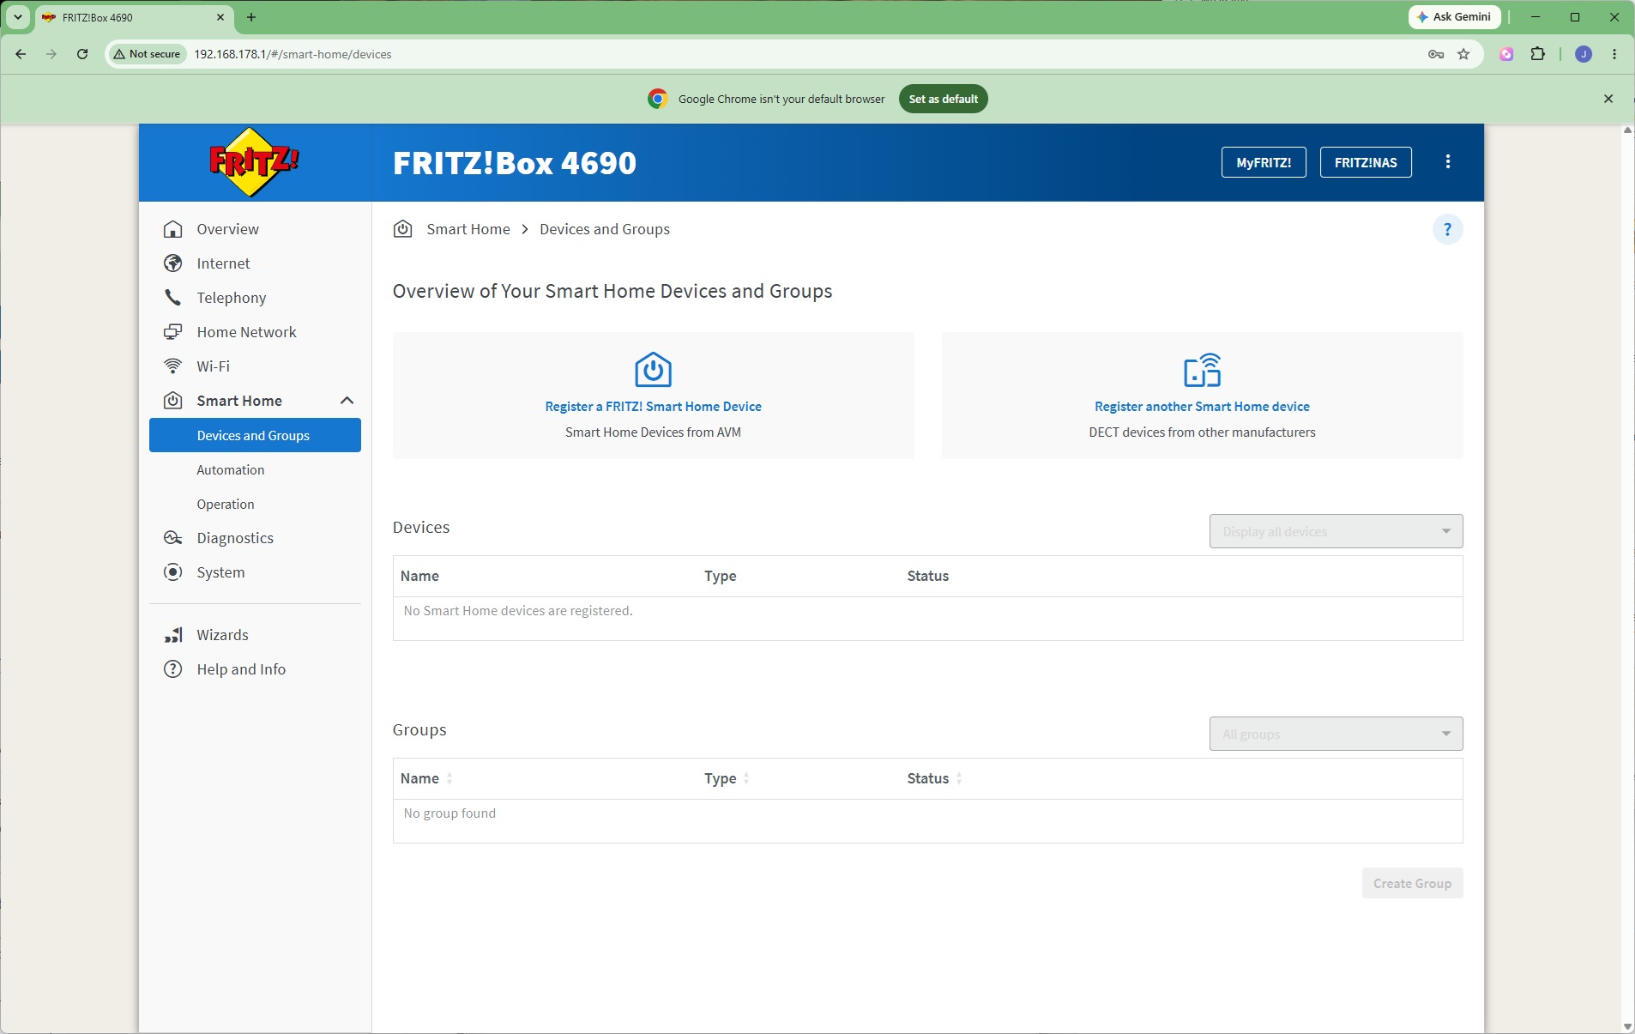Open the Automation submenu item
The height and width of the screenshot is (1034, 1635).
pyautogui.click(x=231, y=469)
